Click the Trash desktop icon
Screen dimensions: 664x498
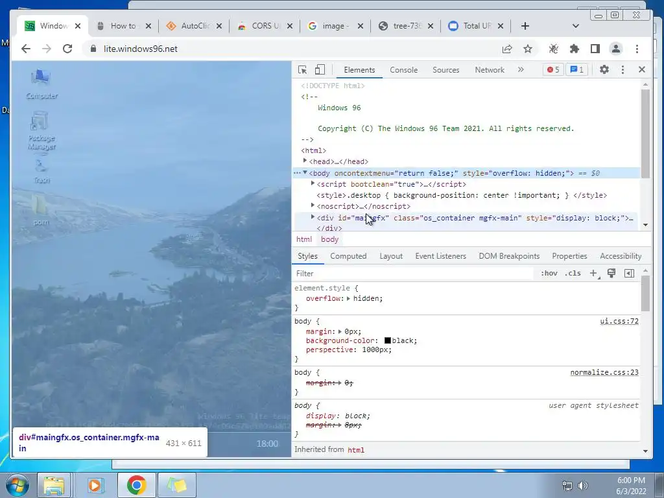(41, 171)
